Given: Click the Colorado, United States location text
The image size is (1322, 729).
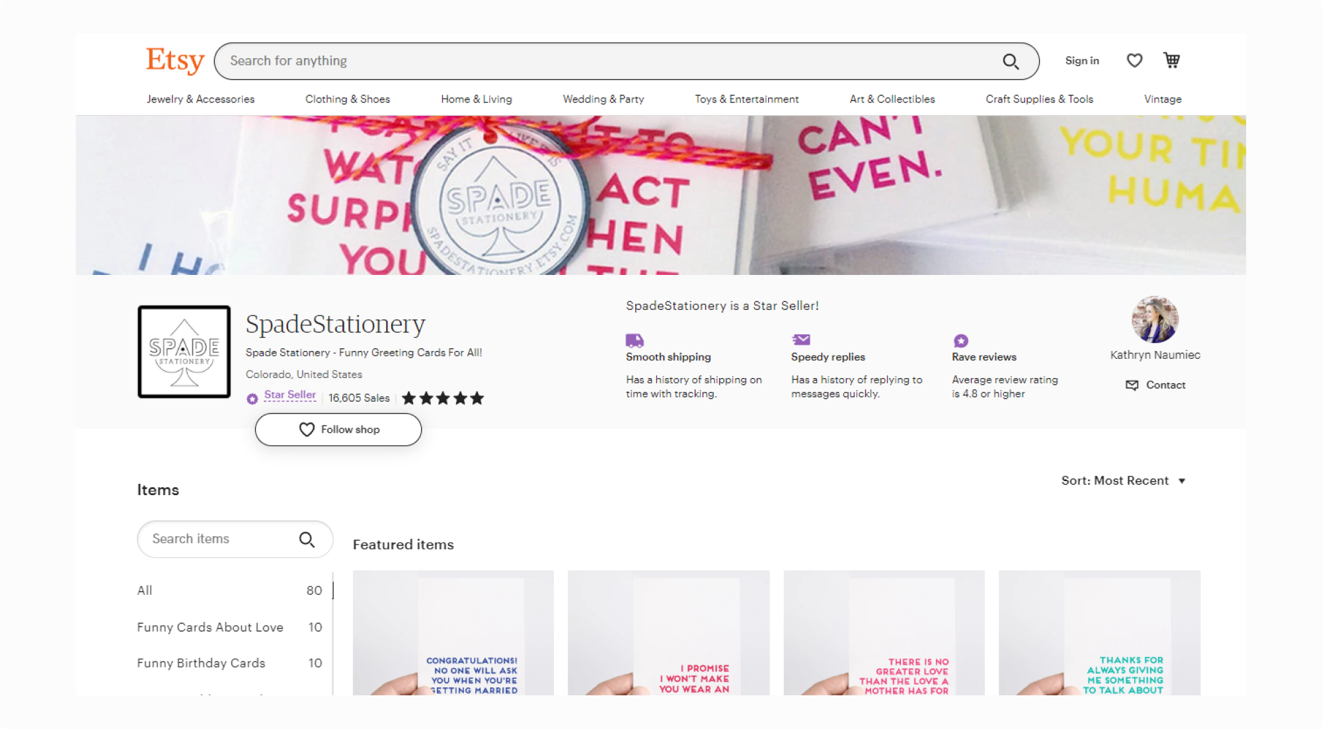Looking at the screenshot, I should [x=304, y=375].
